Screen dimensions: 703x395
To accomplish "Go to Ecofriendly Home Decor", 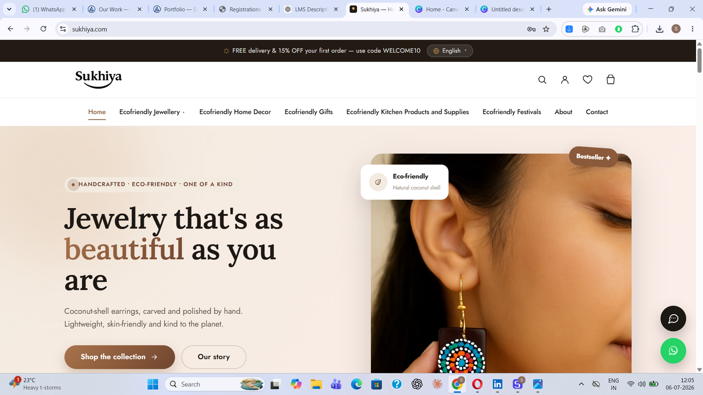I will (x=235, y=112).
